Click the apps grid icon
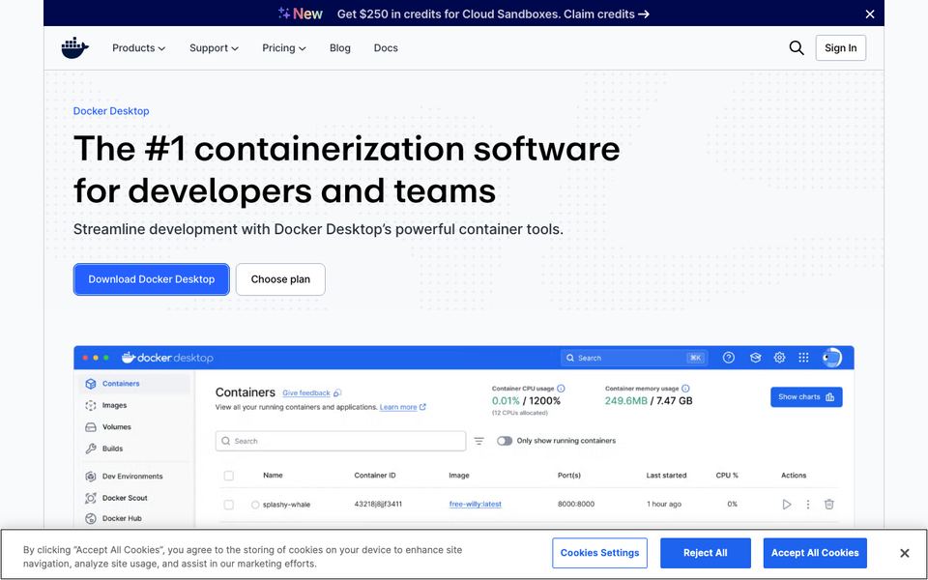 (803, 358)
